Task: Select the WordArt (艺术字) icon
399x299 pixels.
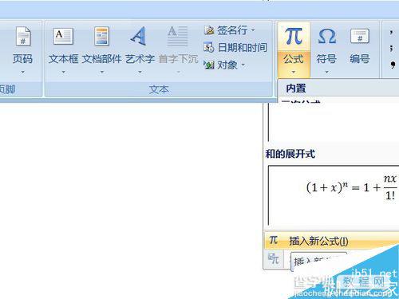Action: pyautogui.click(x=139, y=36)
